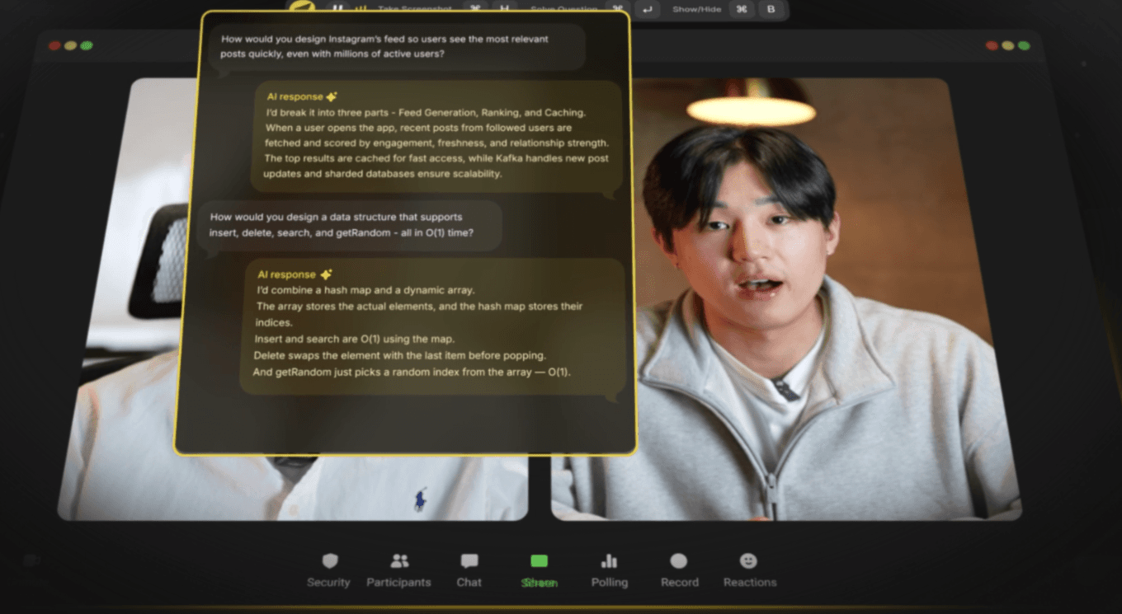The width and height of the screenshot is (1122, 614).
Task: Click line "fetched and scored by engagement, freshness"
Action: coord(436,143)
